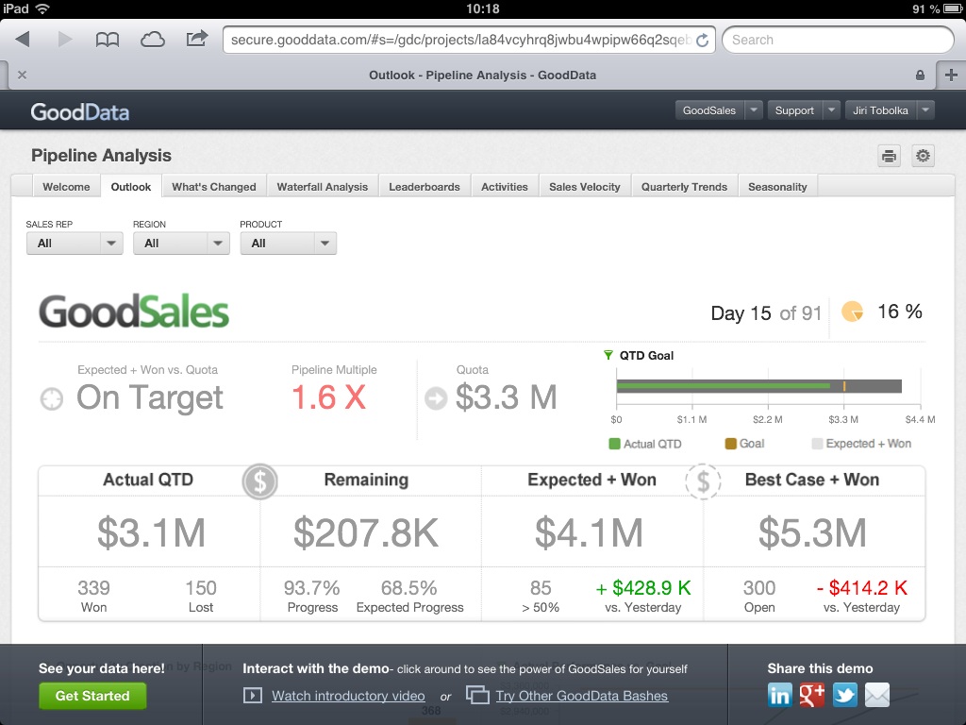This screenshot has width=966, height=725.
Task: Click the QTD Goal filter funnel icon
Action: (608, 355)
